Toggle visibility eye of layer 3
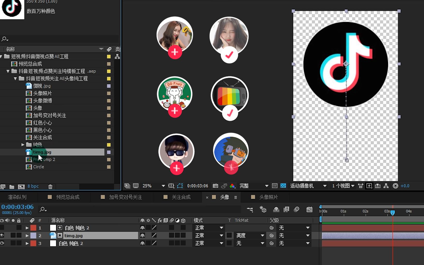This screenshot has height=265, width=424. [x=2, y=243]
